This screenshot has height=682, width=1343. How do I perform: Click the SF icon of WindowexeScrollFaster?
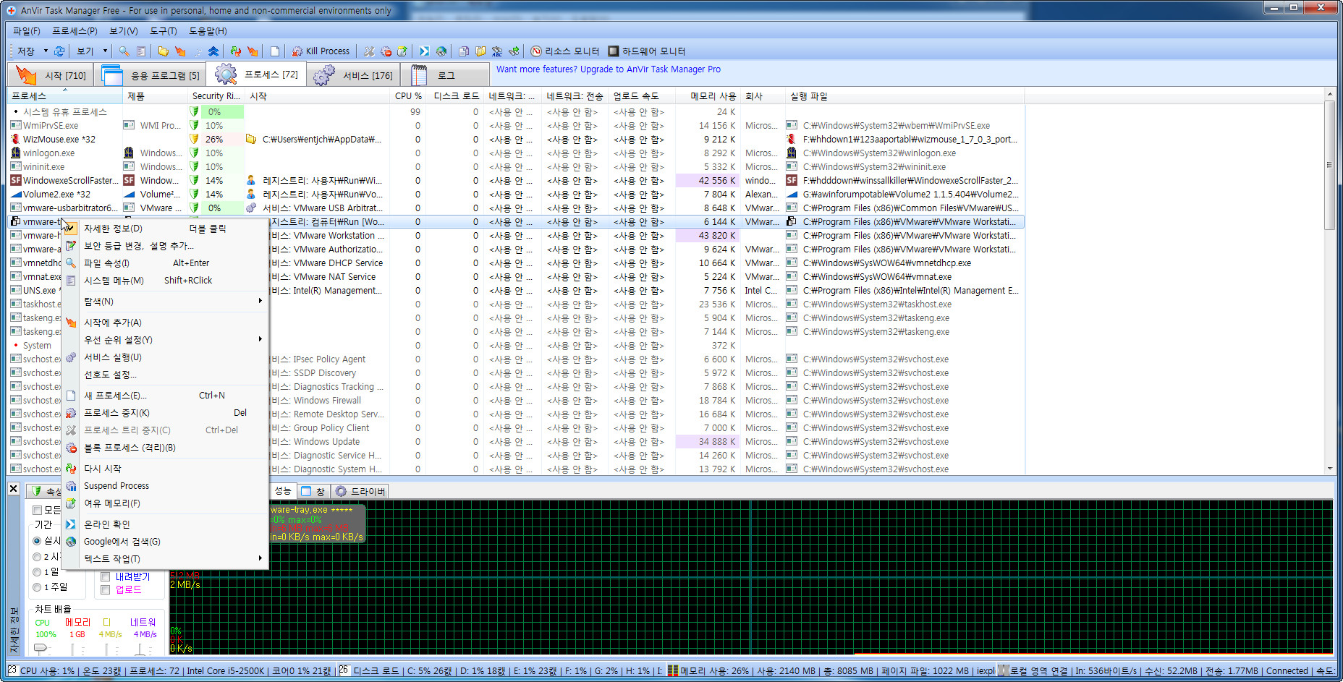[x=16, y=181]
